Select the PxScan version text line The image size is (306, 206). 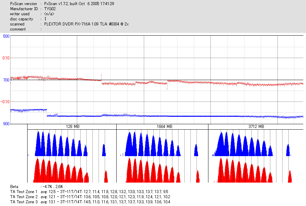pyautogui.click(x=62, y=4)
